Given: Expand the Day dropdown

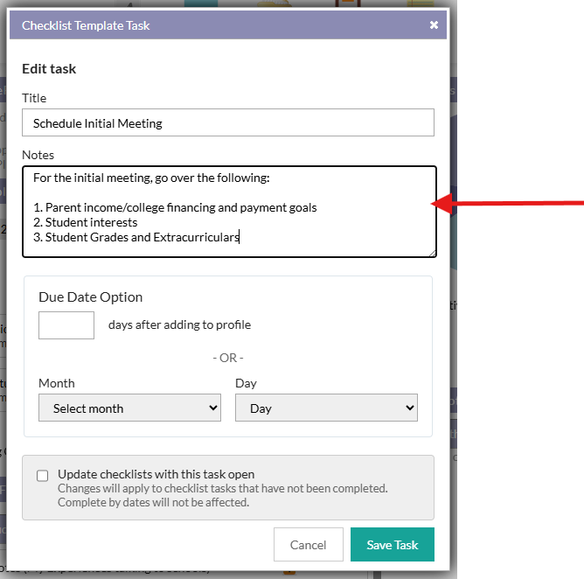Looking at the screenshot, I should pyautogui.click(x=326, y=408).
